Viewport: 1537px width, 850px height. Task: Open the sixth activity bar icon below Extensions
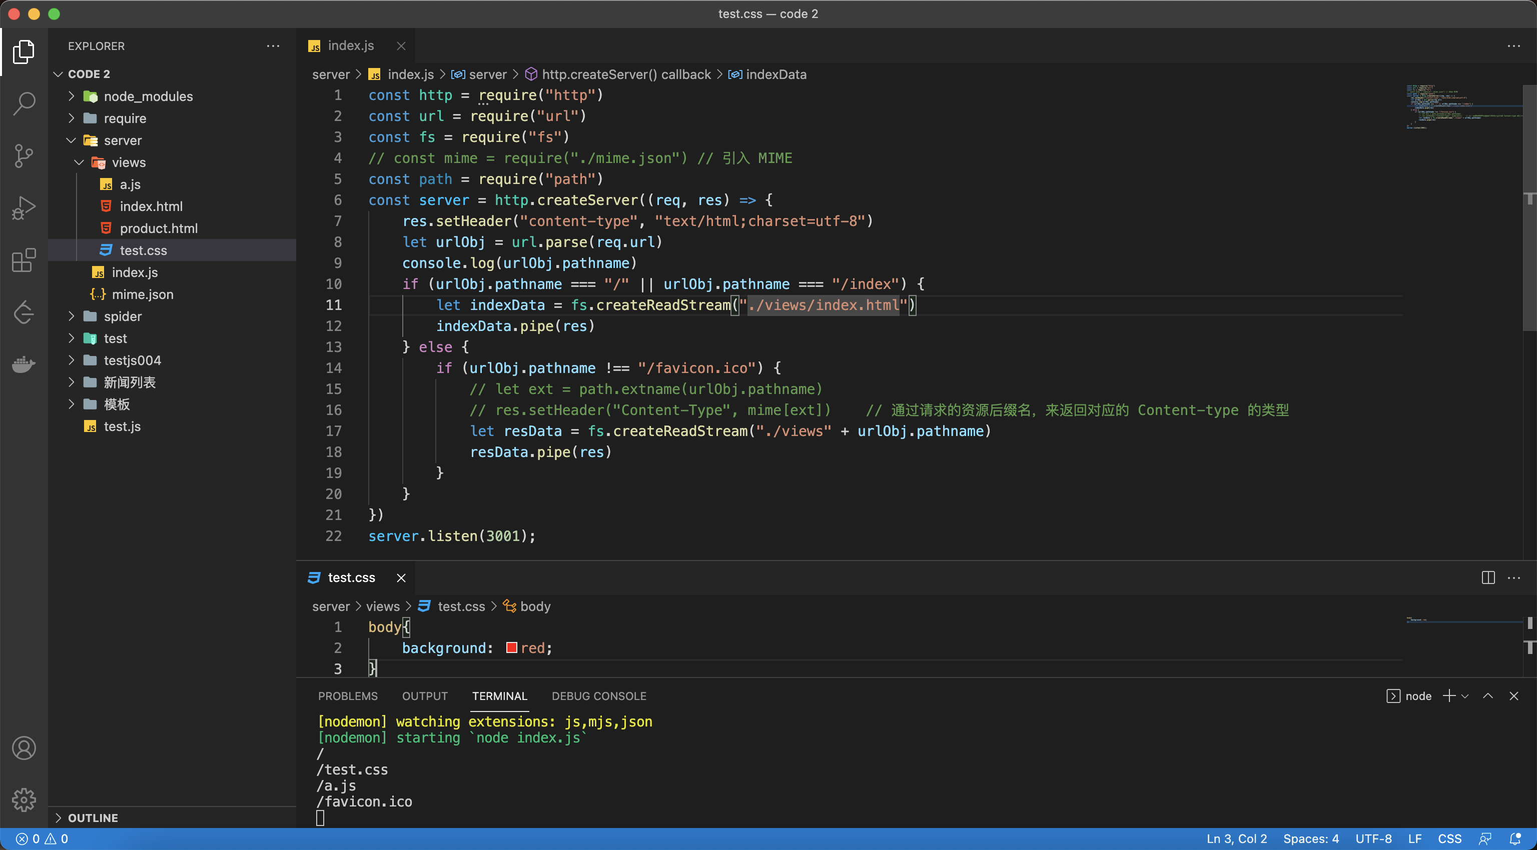(x=24, y=312)
